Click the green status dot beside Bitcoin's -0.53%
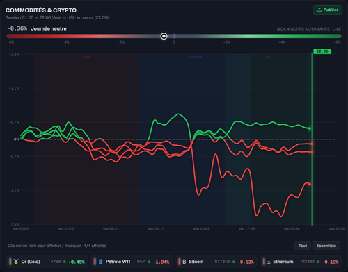The image size is (348, 272). (234, 262)
